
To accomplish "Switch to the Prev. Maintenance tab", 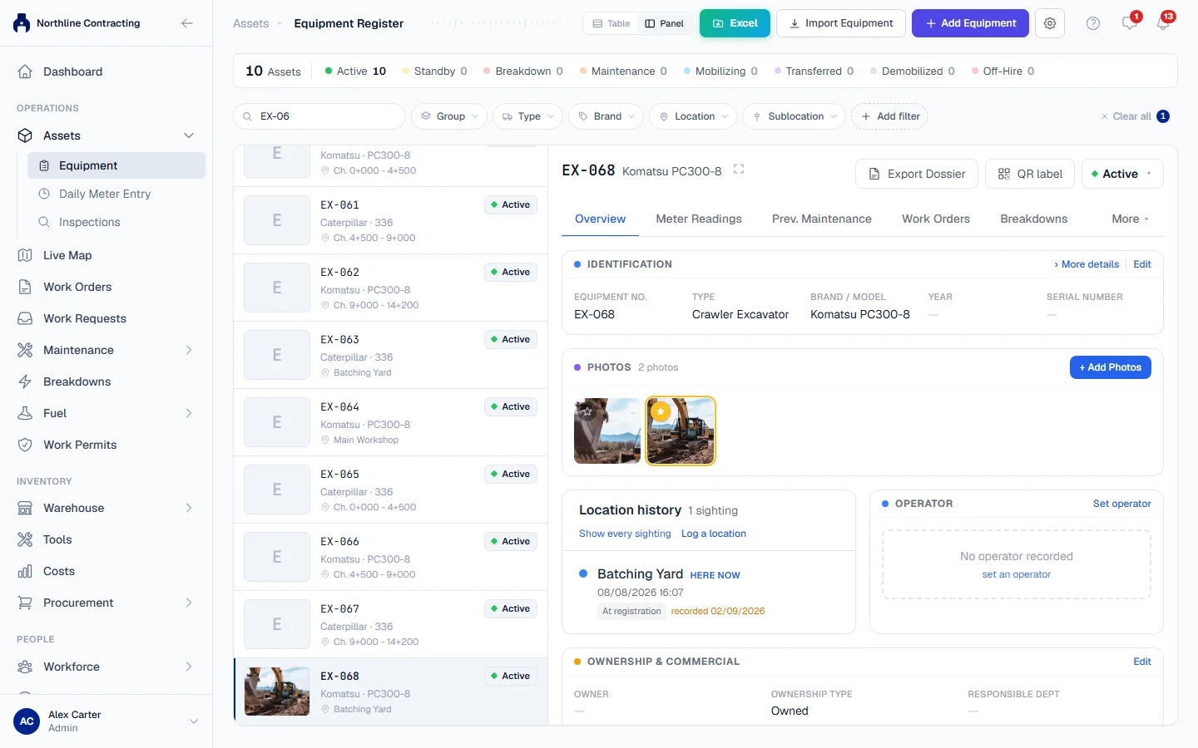I will (822, 219).
